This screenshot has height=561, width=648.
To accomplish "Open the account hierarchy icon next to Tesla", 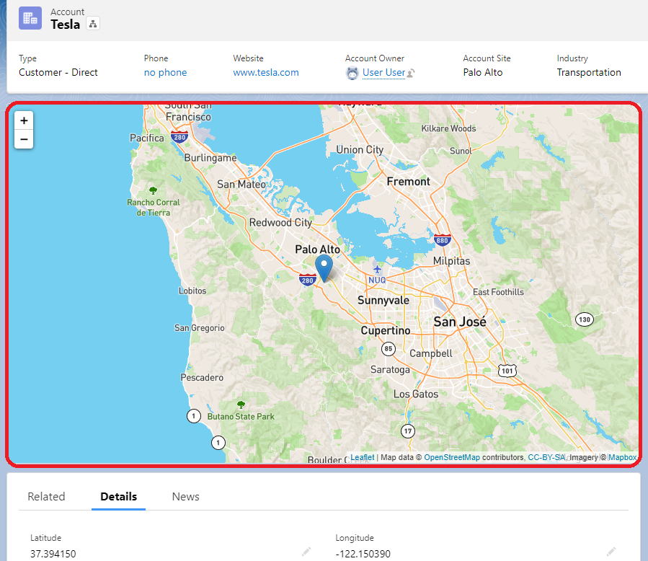I will (x=93, y=24).
